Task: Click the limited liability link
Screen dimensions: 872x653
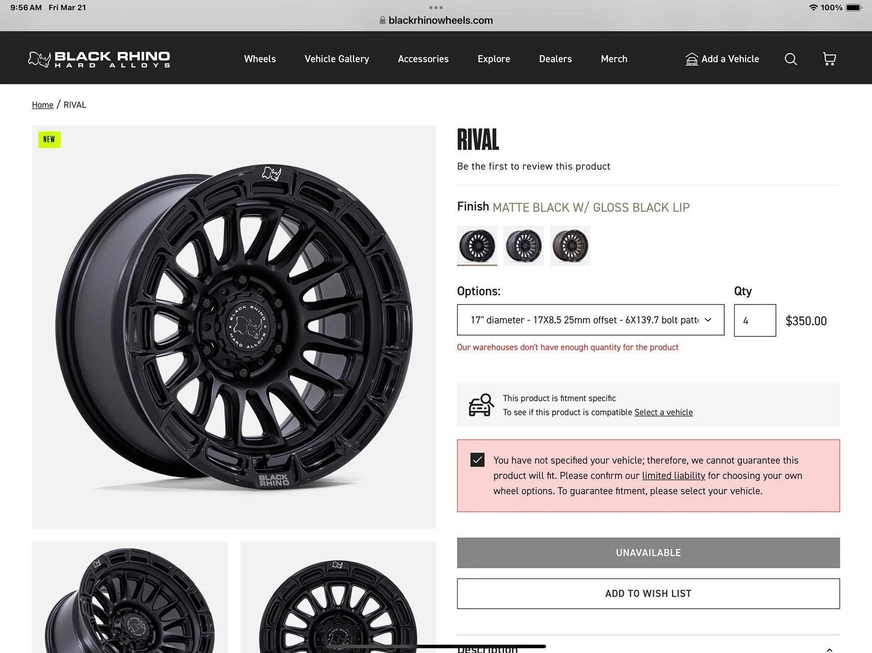Action: click(x=673, y=476)
